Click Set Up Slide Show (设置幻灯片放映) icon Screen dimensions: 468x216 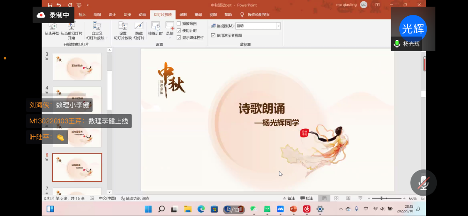123,27
